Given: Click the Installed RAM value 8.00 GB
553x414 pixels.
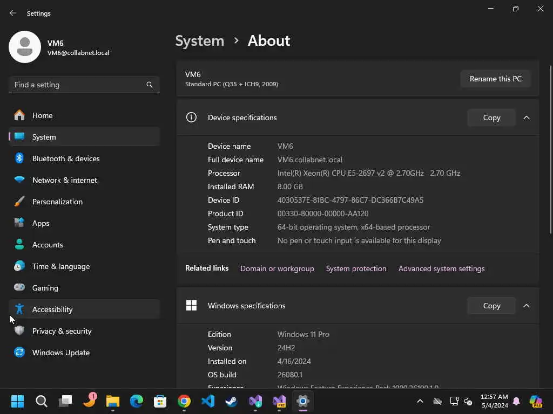Looking at the screenshot, I should click(290, 187).
